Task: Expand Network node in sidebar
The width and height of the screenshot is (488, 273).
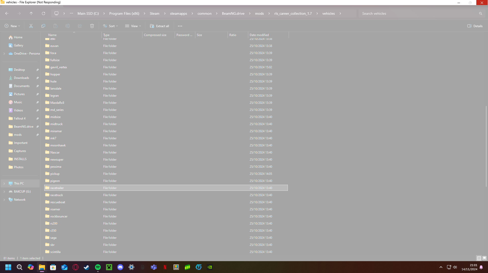Action: pos(4,200)
